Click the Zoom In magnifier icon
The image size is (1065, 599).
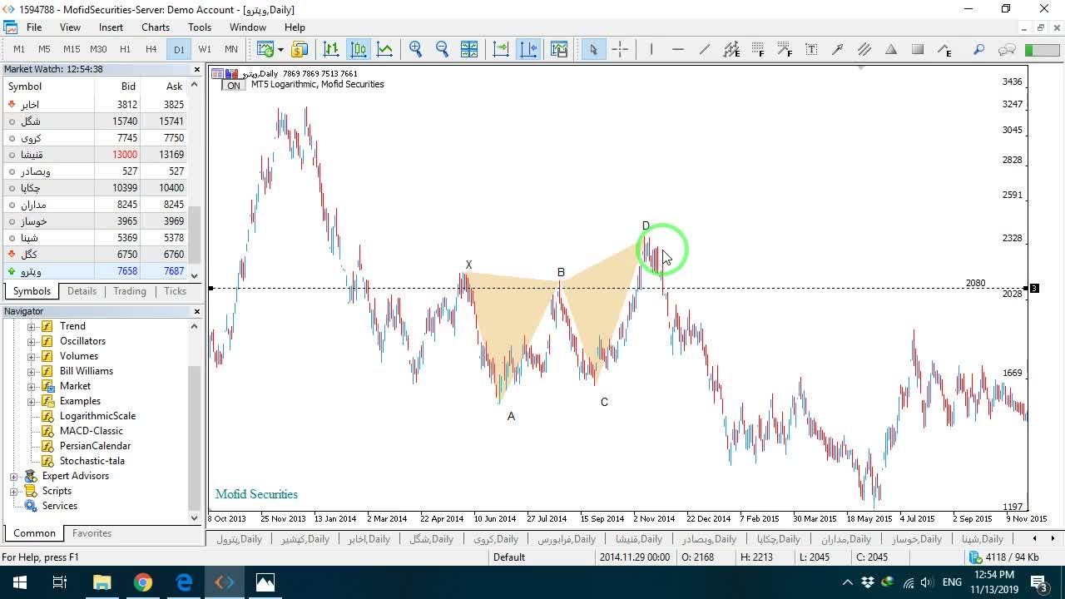tap(416, 49)
